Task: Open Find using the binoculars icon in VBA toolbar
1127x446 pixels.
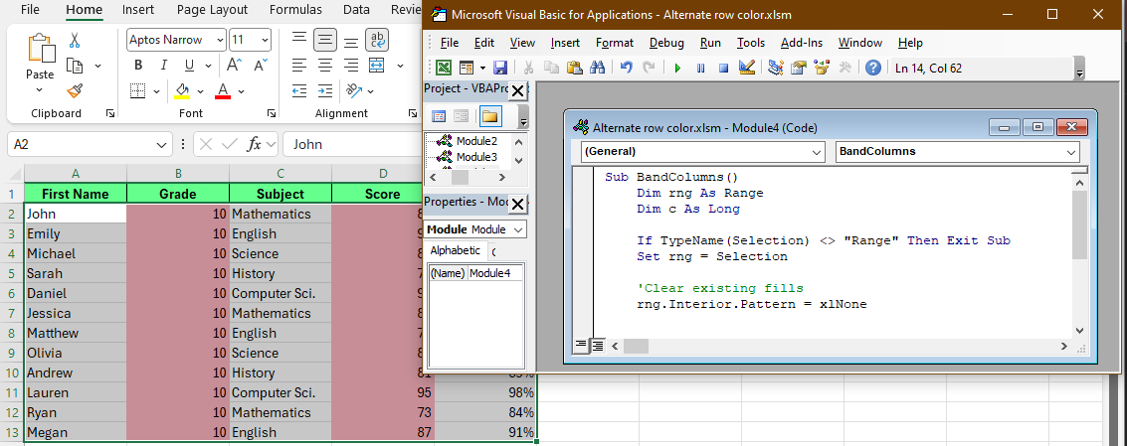Action: (597, 68)
